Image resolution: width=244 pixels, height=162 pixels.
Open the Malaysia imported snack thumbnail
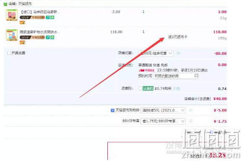(x=12, y=15)
